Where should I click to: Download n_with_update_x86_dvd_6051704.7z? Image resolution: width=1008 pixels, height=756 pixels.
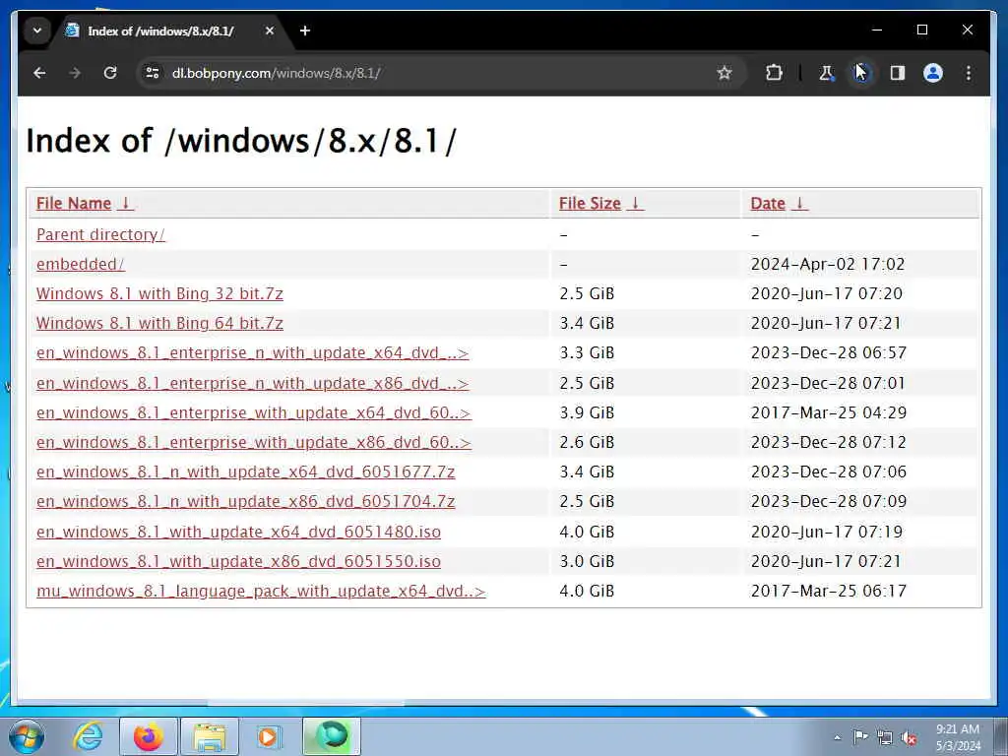click(x=245, y=501)
